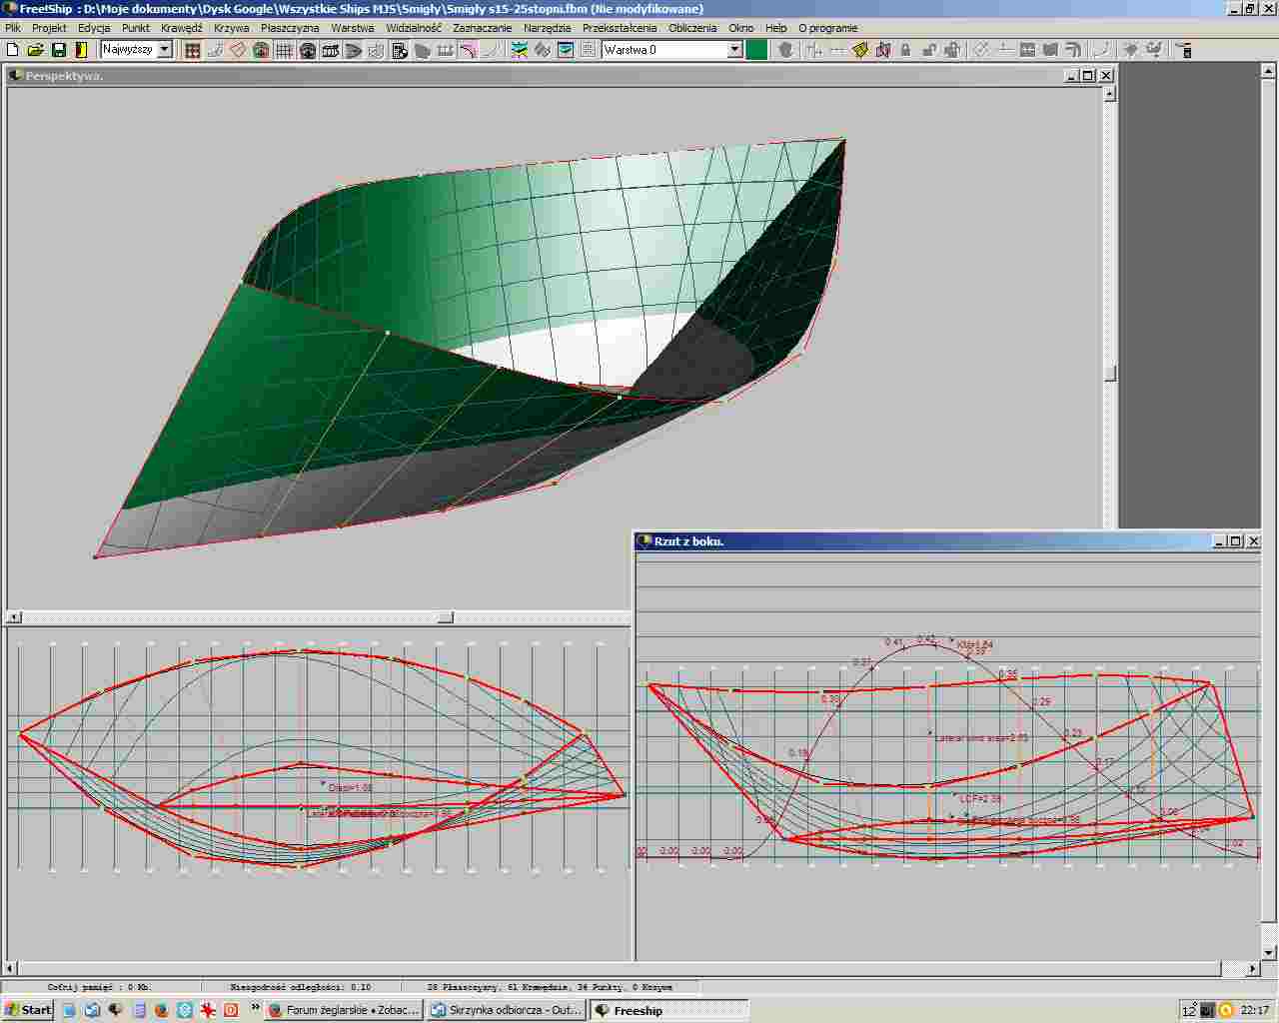Toggle the grid display toolbar button
The image size is (1279, 1023).
[285, 50]
